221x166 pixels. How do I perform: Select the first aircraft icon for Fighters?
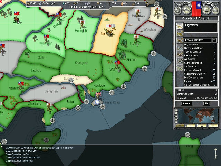(180, 26)
